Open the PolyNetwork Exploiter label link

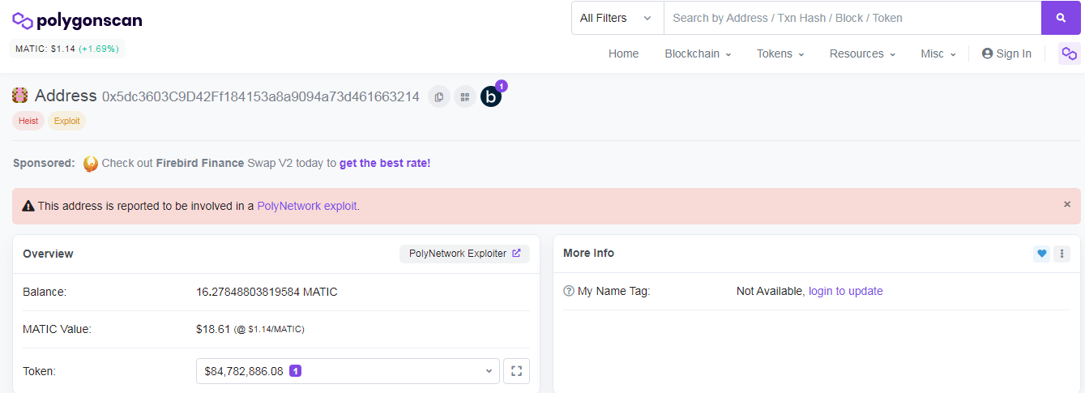464,254
